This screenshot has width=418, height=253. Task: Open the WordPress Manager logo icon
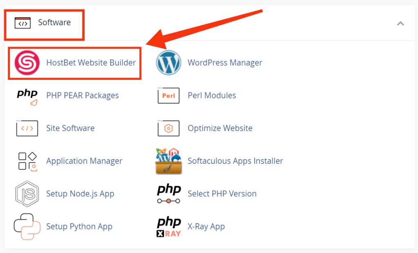tap(169, 63)
